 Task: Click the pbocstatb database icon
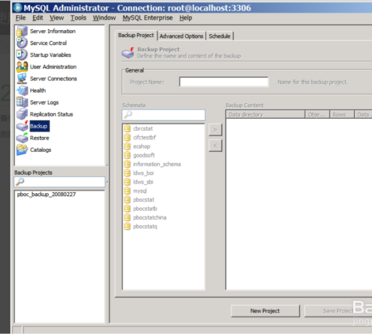coord(127,208)
